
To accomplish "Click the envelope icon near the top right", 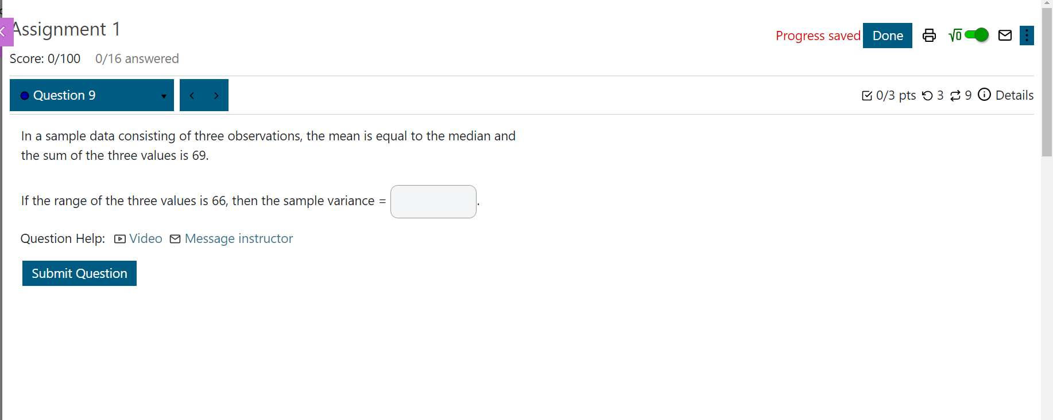I will (1005, 35).
